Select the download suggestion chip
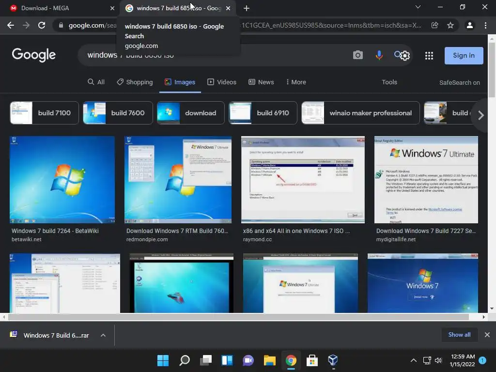496x372 pixels. (191, 113)
